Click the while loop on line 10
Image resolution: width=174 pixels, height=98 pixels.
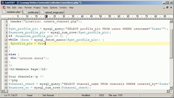56,40
